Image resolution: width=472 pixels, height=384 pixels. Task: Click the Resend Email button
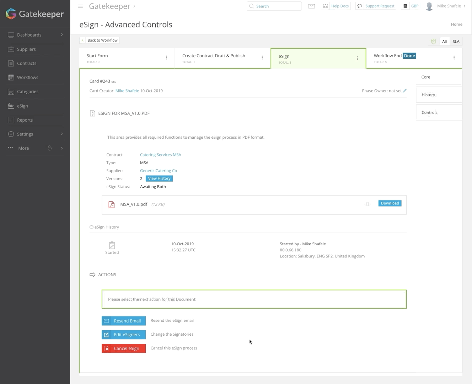point(124,321)
